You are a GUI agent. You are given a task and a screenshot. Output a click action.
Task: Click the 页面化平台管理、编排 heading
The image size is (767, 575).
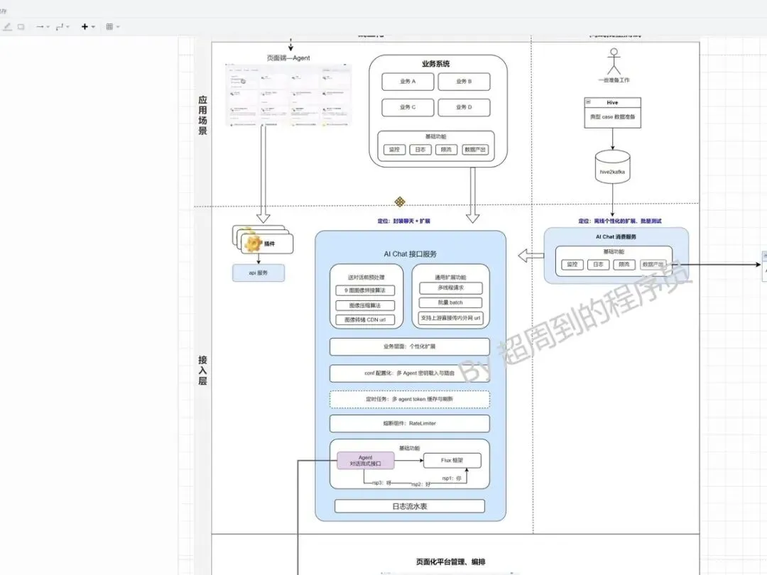tap(450, 562)
